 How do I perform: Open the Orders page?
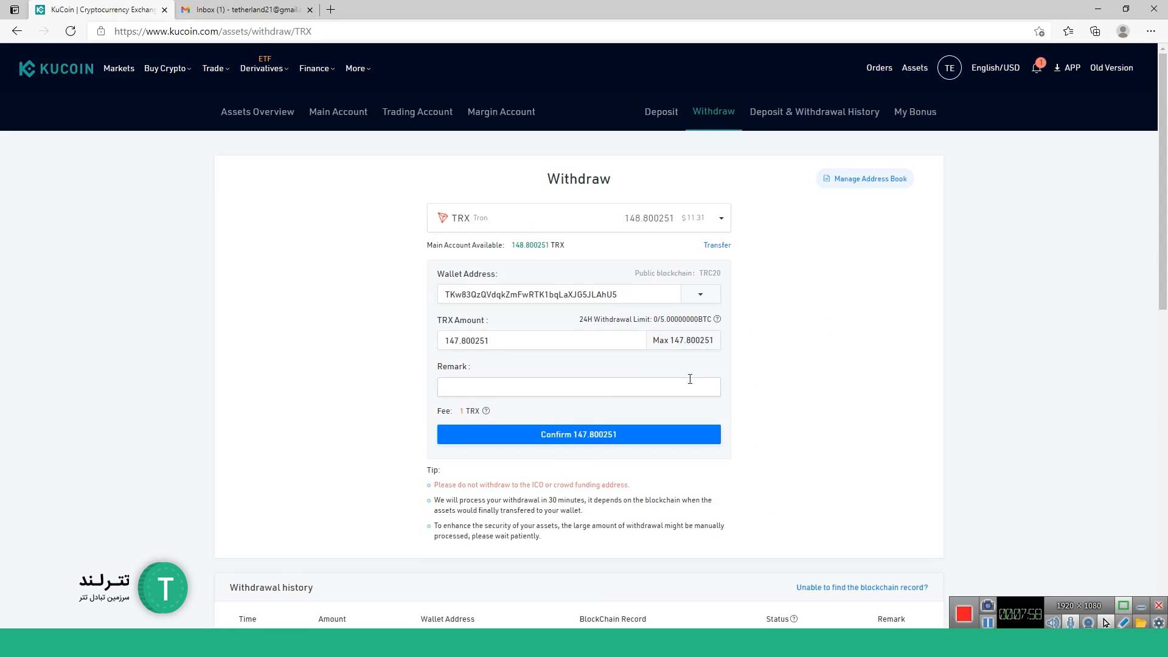(879, 68)
